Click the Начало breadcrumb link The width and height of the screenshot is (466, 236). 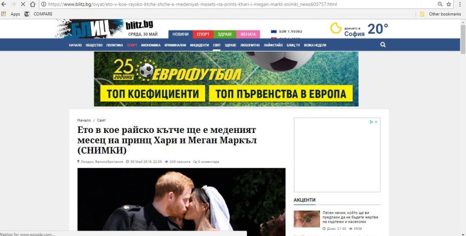[x=84, y=120]
